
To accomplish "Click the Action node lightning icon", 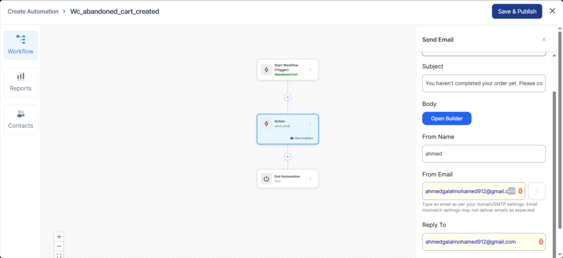I will pos(266,124).
